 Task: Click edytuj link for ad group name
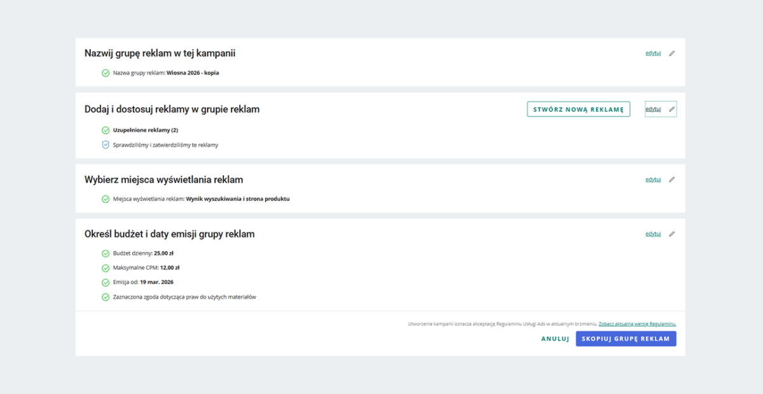[653, 53]
